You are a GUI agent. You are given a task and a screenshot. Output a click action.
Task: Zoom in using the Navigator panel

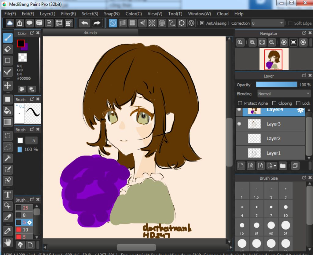pyautogui.click(x=252, y=42)
